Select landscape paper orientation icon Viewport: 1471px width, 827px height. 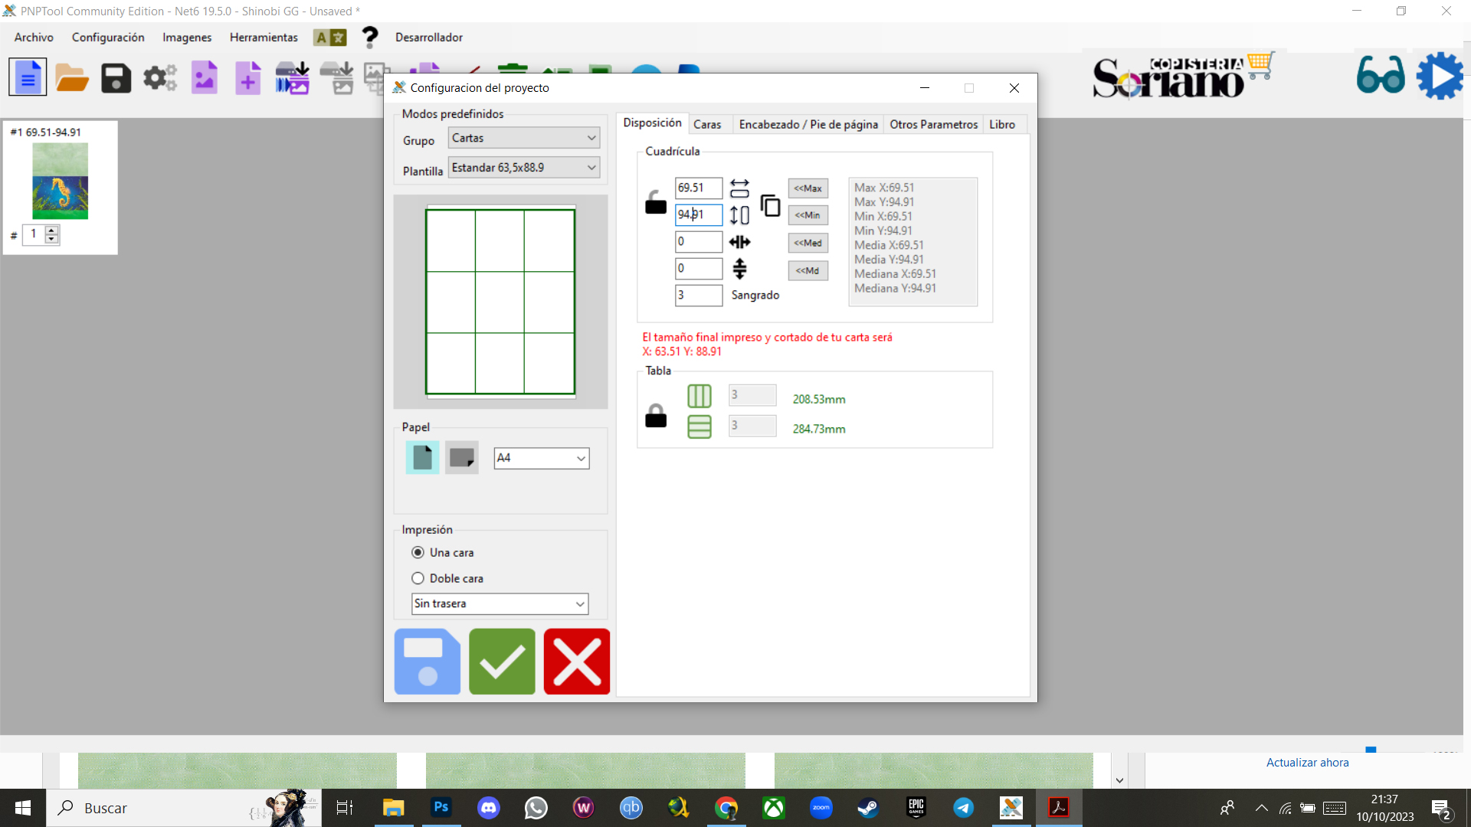(462, 457)
